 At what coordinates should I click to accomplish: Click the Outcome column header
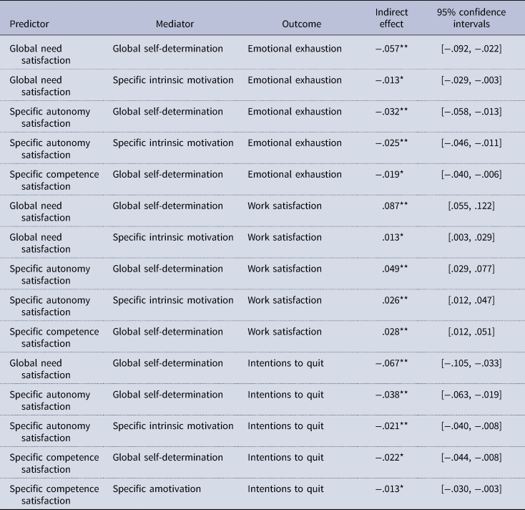click(300, 23)
